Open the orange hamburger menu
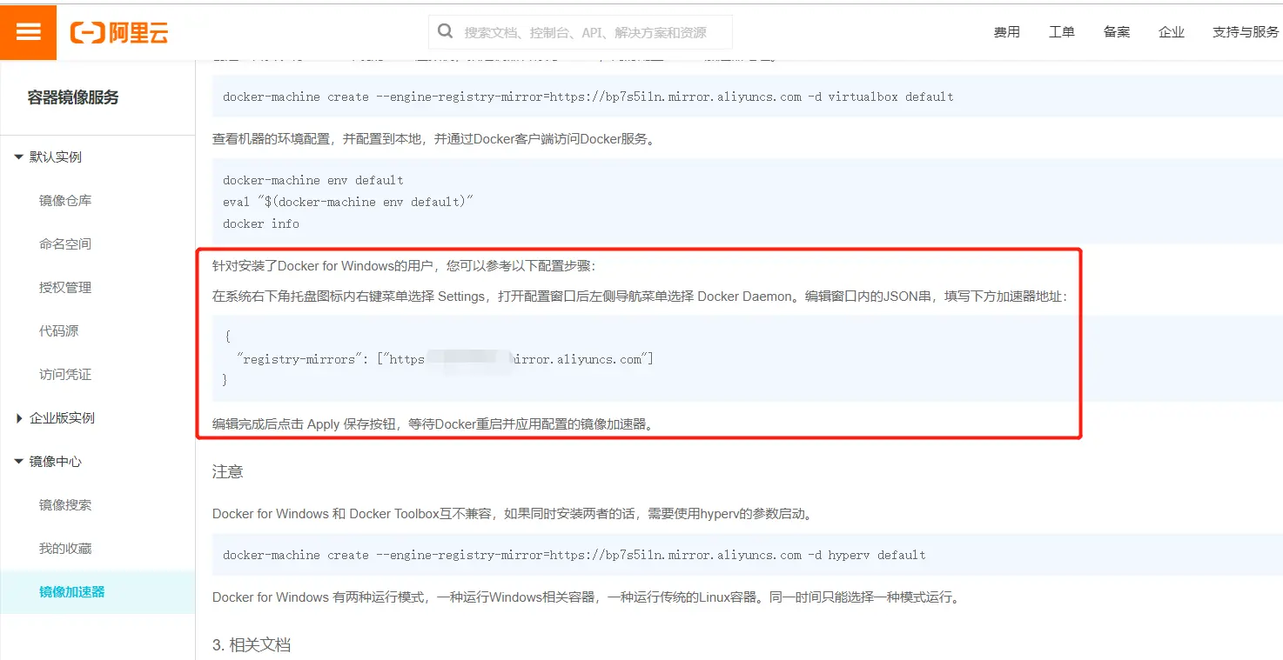1283x660 pixels. pos(28,32)
